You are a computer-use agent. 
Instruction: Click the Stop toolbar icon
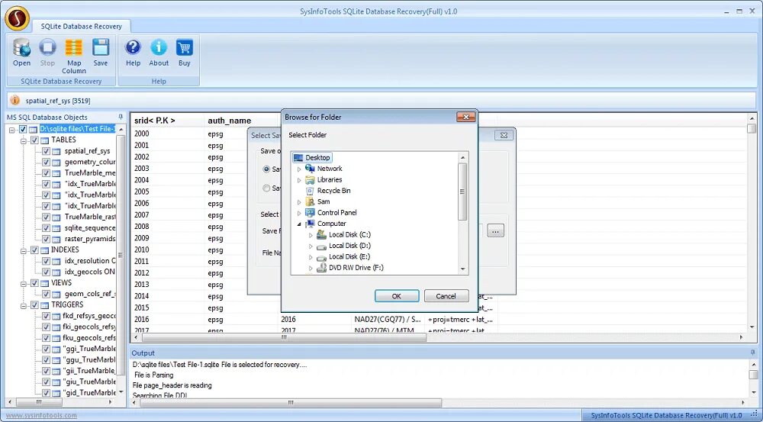point(47,47)
